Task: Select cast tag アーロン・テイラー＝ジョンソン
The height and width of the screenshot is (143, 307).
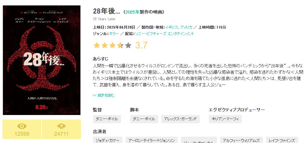Action: tap(152, 140)
